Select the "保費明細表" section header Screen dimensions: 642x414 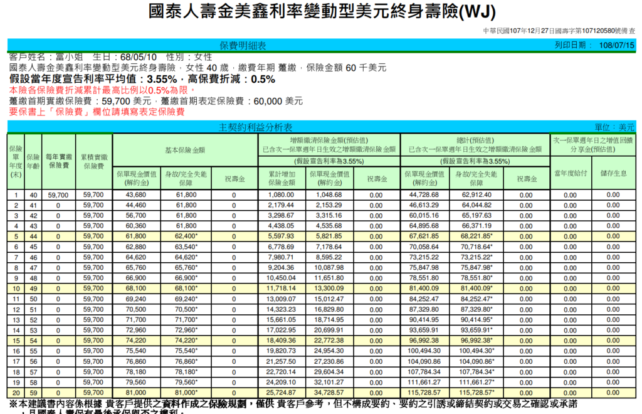(243, 45)
